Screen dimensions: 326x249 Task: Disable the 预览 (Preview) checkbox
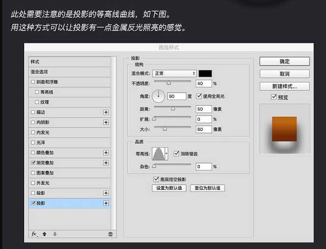tap(274, 97)
